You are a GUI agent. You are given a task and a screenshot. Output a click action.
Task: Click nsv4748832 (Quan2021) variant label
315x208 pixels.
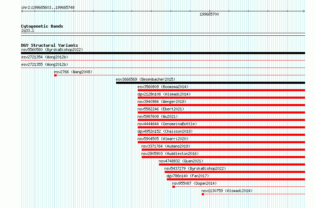tap(181, 161)
